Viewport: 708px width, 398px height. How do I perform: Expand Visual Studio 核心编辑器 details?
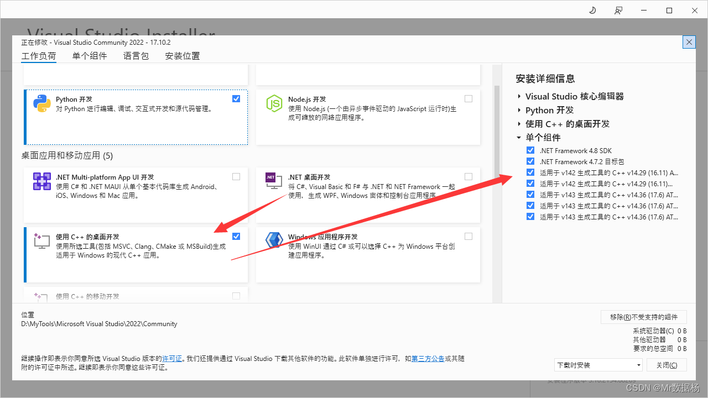coord(519,96)
